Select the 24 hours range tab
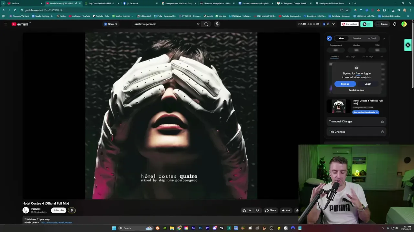Screen dimensions: 414x232 tap(334, 57)
